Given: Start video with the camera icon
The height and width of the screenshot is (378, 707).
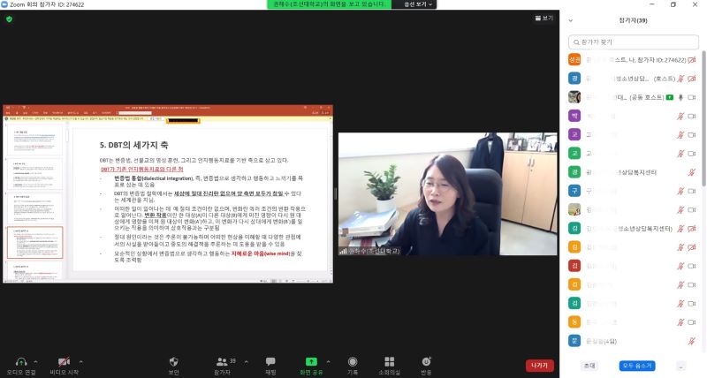Looking at the screenshot, I should coord(64,360).
